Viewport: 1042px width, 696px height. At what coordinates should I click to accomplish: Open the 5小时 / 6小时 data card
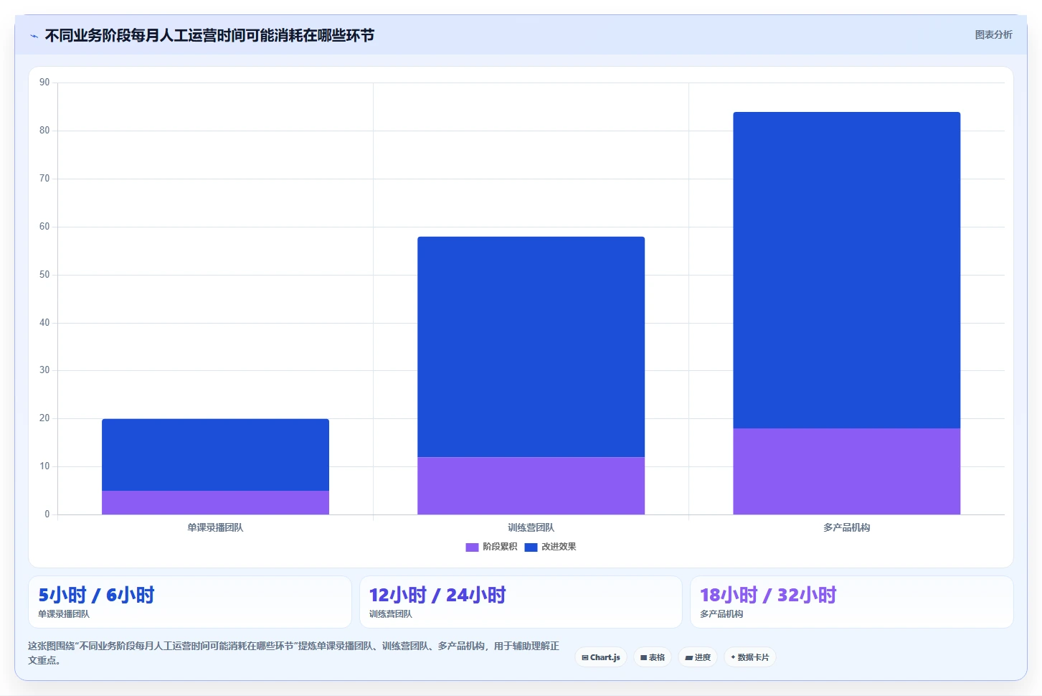tap(190, 602)
